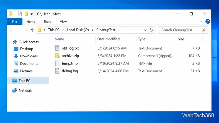Expand the address bar previous locations chevron
This screenshot has height=123, width=219.
145,30
